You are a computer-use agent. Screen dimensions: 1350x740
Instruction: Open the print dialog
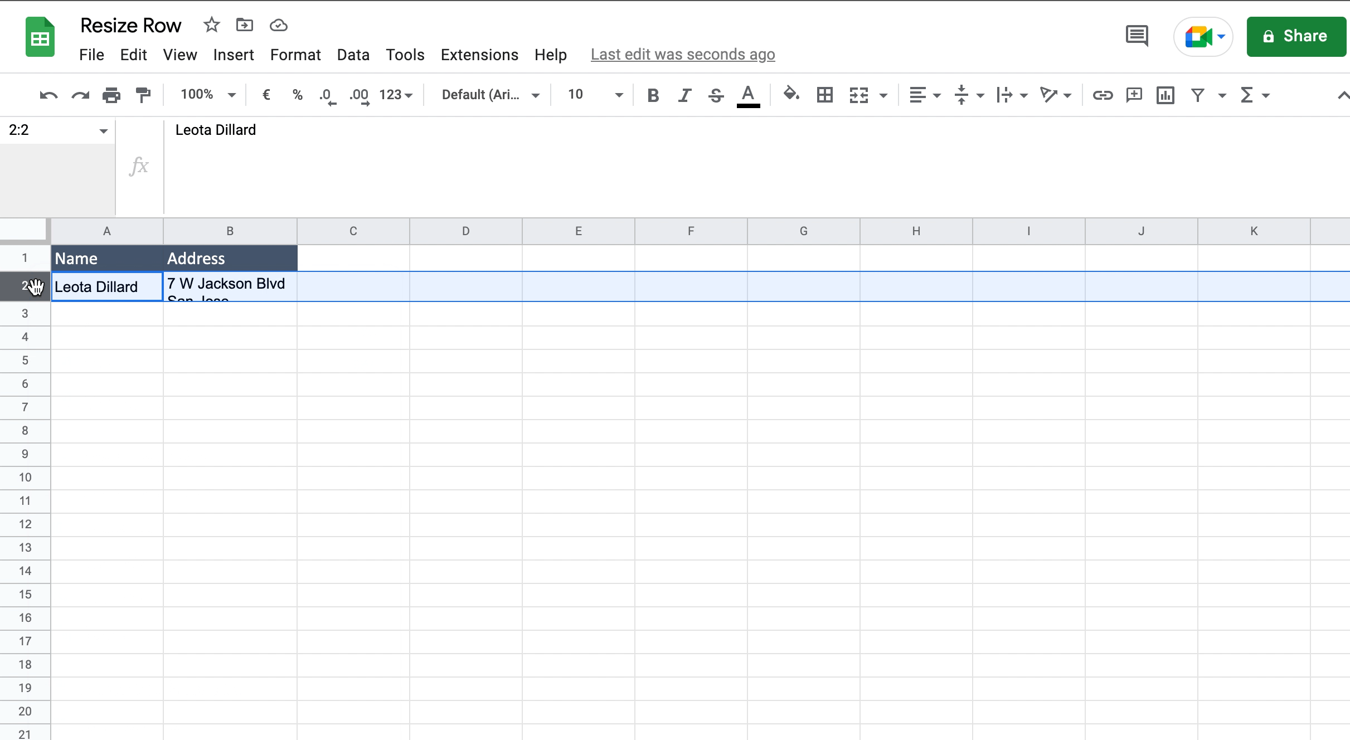(x=111, y=95)
